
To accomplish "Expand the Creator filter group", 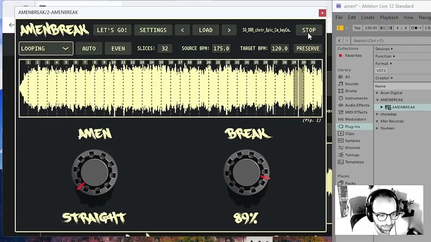I will [384, 78].
